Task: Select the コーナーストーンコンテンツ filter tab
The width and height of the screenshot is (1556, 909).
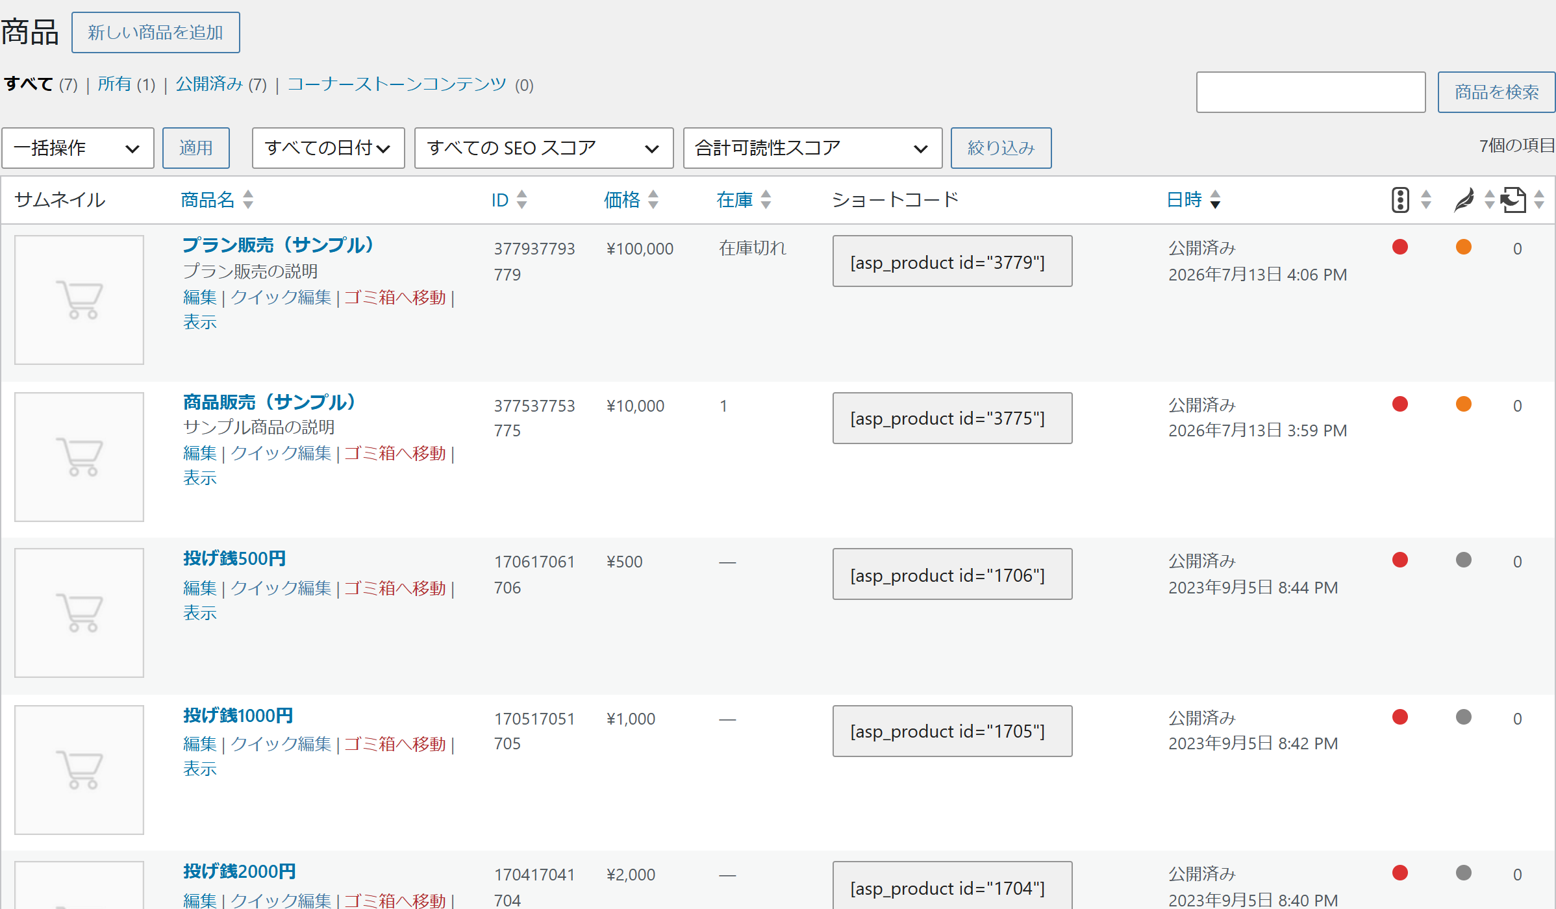Action: [397, 84]
